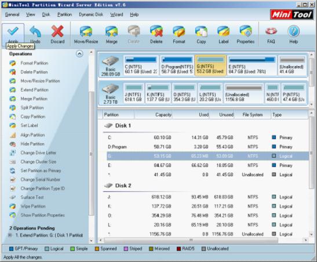Screen dimensions: 317x262
Task: Click the RAID5 color legend swatch
Action: [x=178, y=249]
